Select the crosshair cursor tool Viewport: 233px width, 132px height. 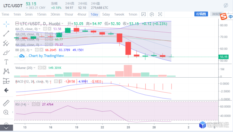tap(6, 24)
